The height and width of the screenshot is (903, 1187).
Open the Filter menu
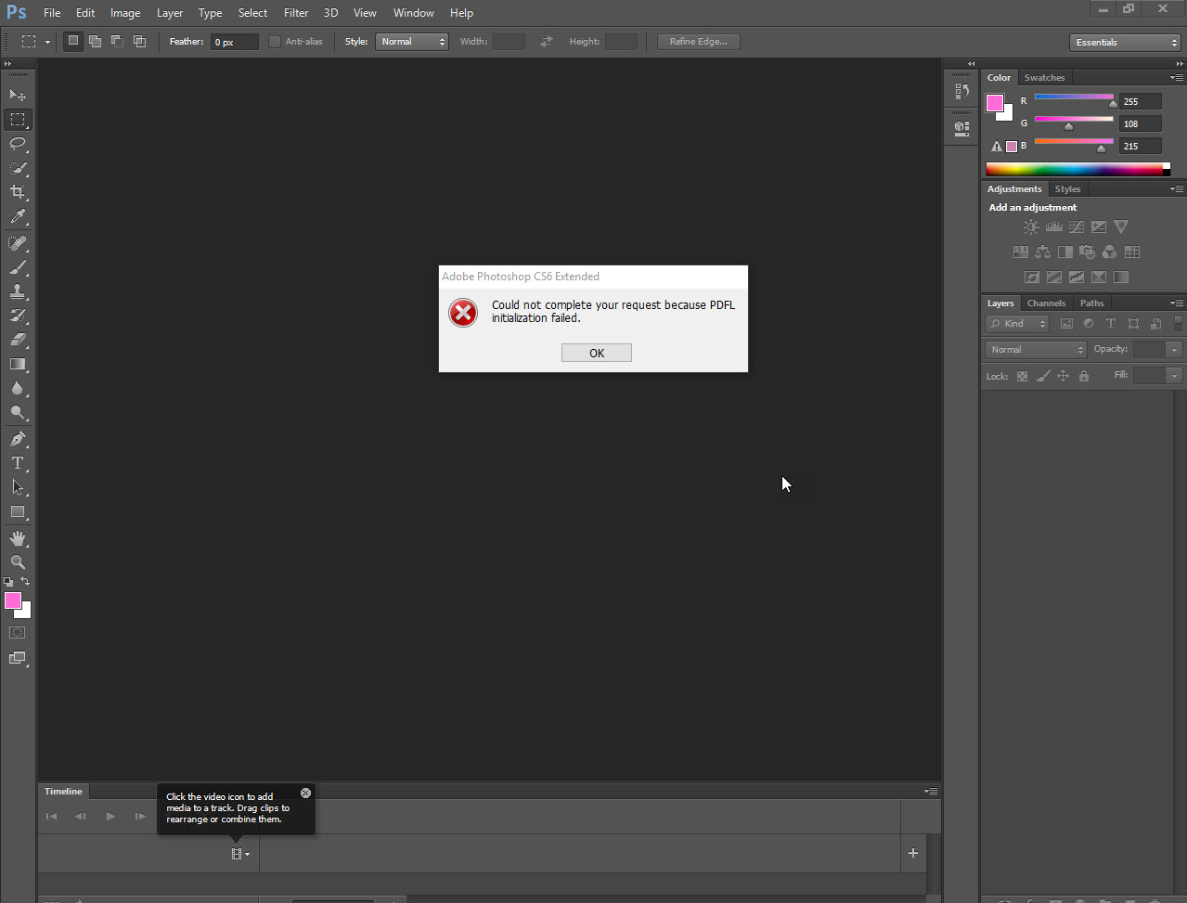296,13
